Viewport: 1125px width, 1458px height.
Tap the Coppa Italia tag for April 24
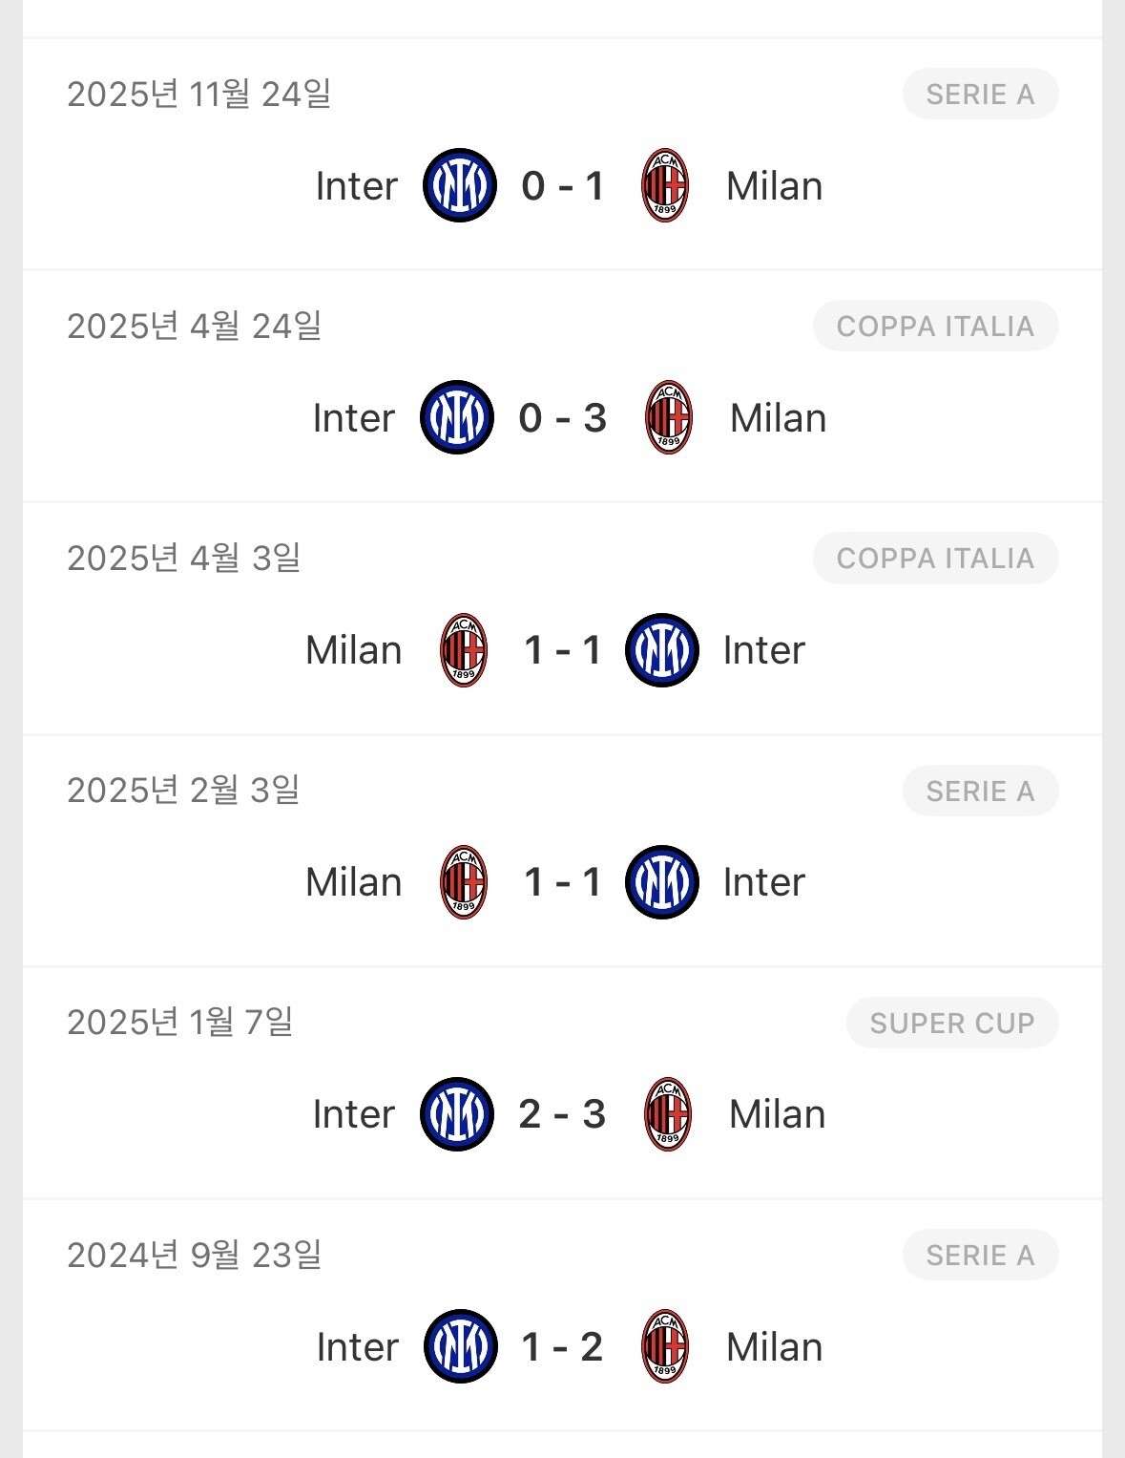click(935, 327)
